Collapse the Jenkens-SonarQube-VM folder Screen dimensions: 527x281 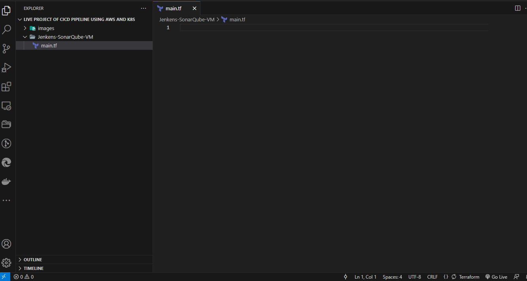65,37
